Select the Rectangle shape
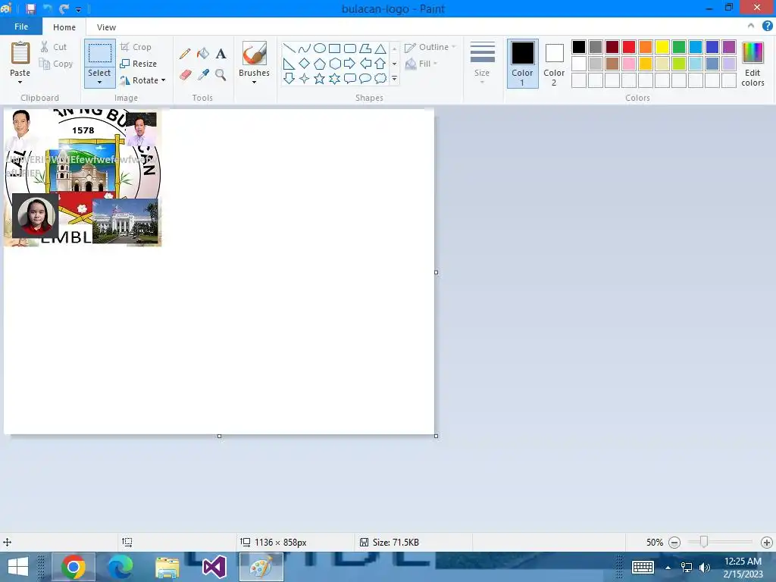The width and height of the screenshot is (776, 582). (x=334, y=48)
